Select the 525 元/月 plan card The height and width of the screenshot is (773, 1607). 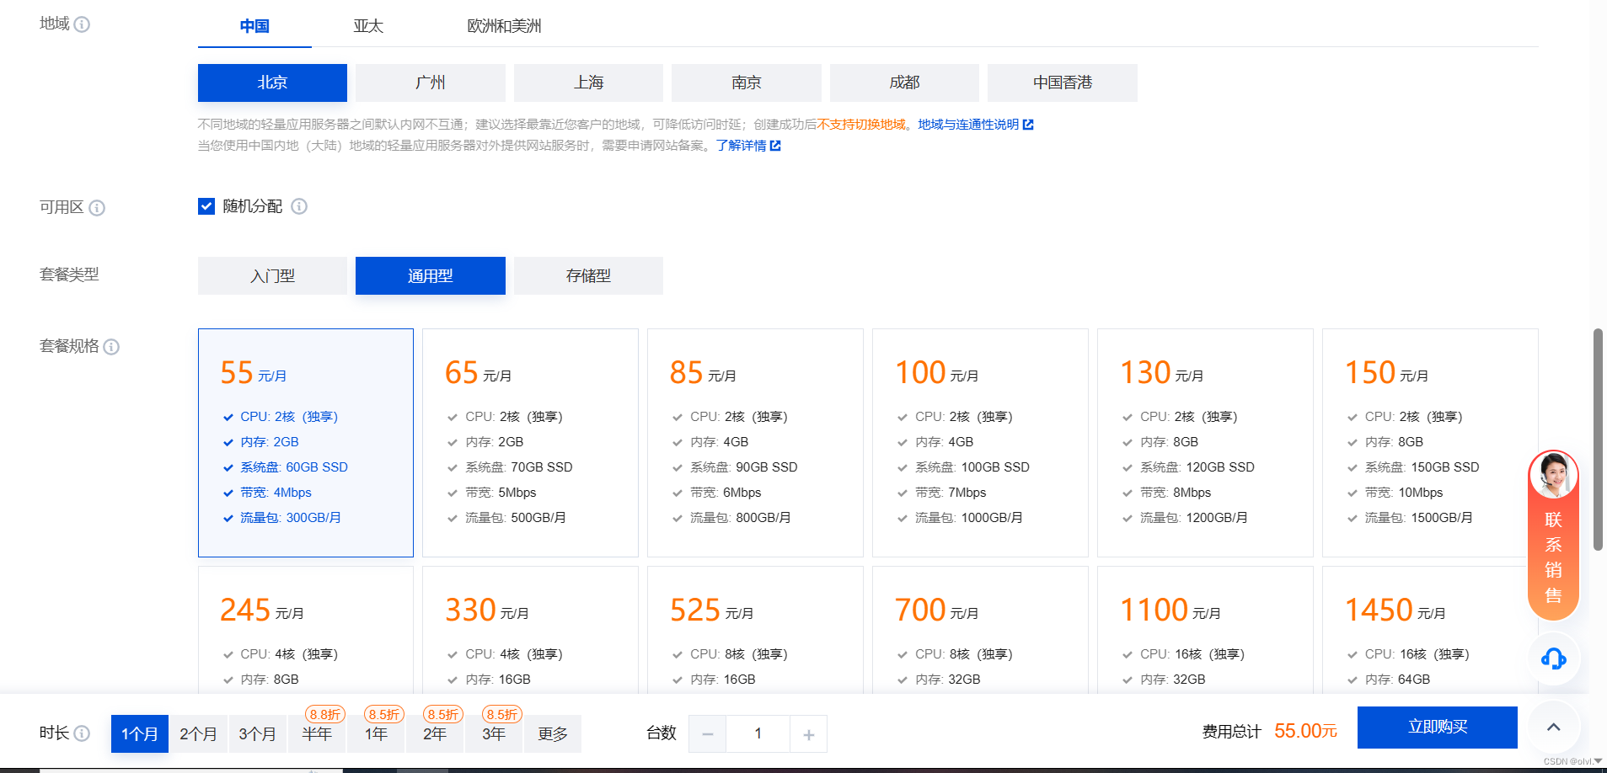click(755, 630)
